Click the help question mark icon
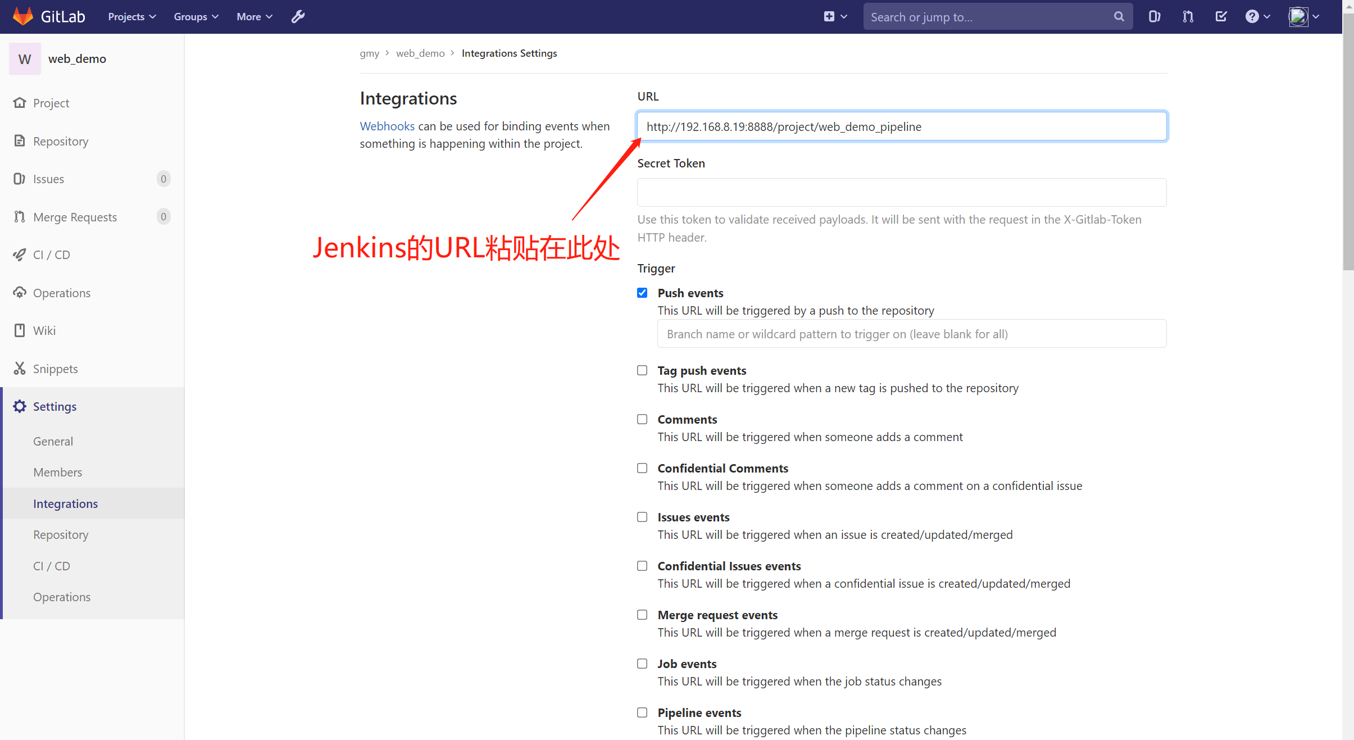The height and width of the screenshot is (740, 1354). tap(1252, 17)
